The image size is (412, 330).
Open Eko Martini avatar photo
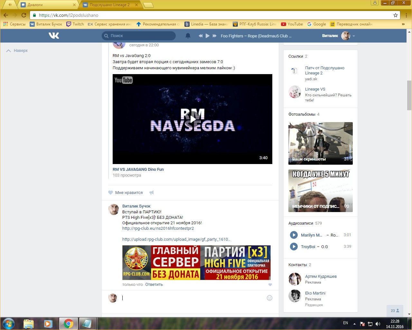pos(295,296)
